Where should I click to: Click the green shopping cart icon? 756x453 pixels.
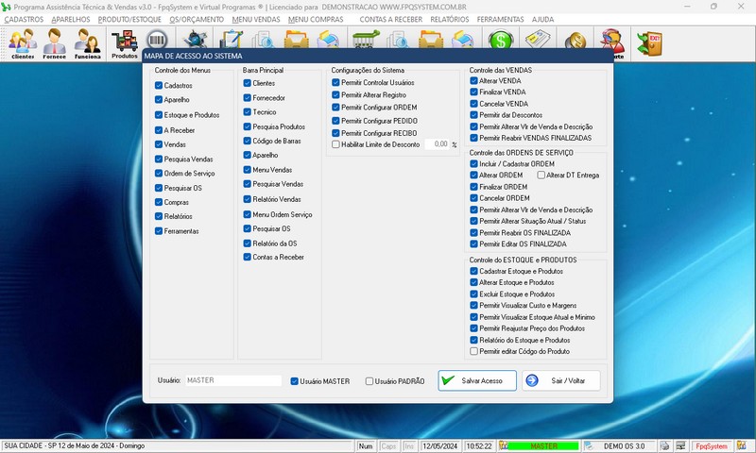click(x=364, y=41)
